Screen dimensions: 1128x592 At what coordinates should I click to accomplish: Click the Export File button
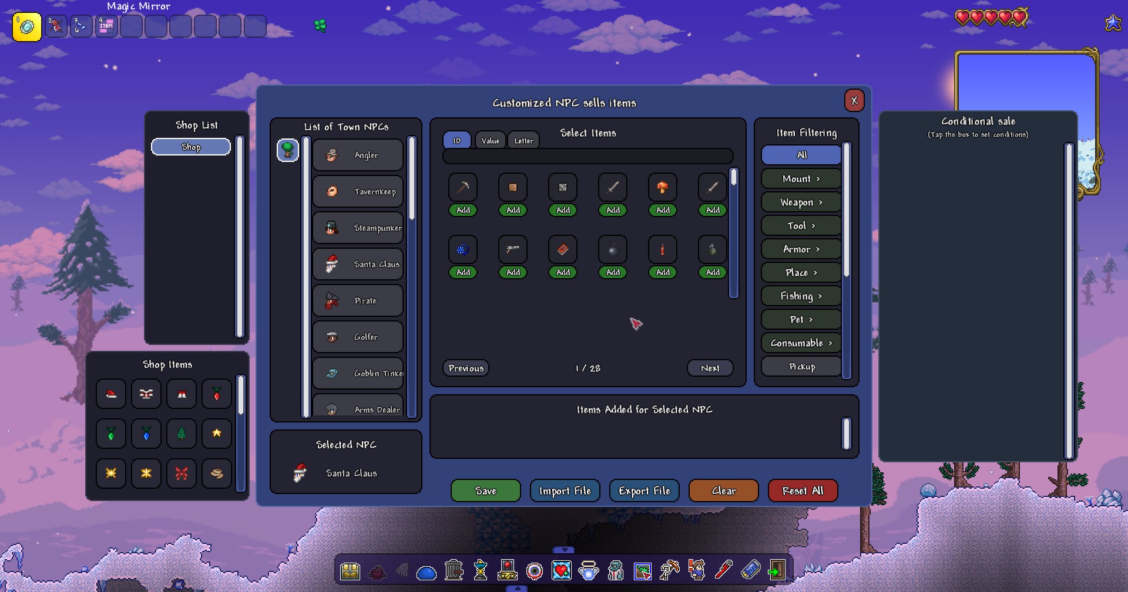[644, 490]
